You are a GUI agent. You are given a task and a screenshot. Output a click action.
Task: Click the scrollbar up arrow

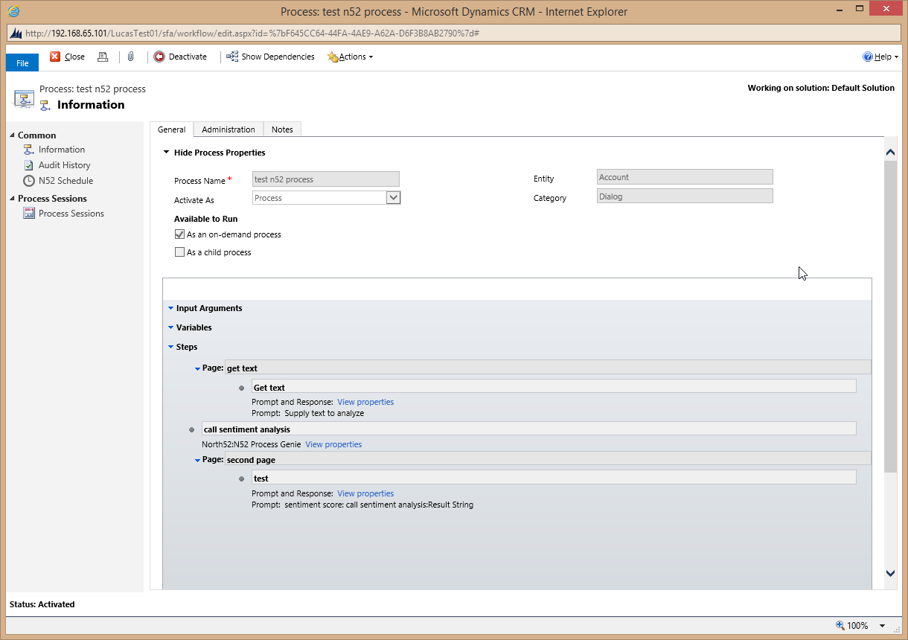(x=890, y=153)
